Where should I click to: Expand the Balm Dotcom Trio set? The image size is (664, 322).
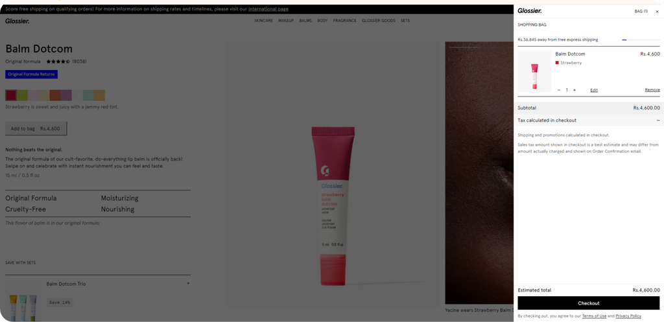[188, 284]
